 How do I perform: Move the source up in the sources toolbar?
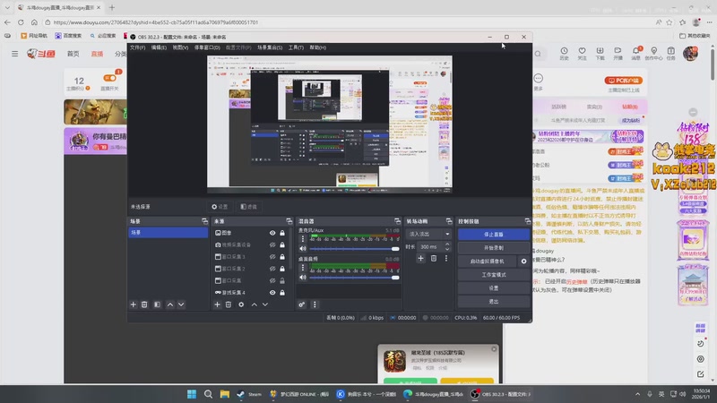tap(255, 304)
